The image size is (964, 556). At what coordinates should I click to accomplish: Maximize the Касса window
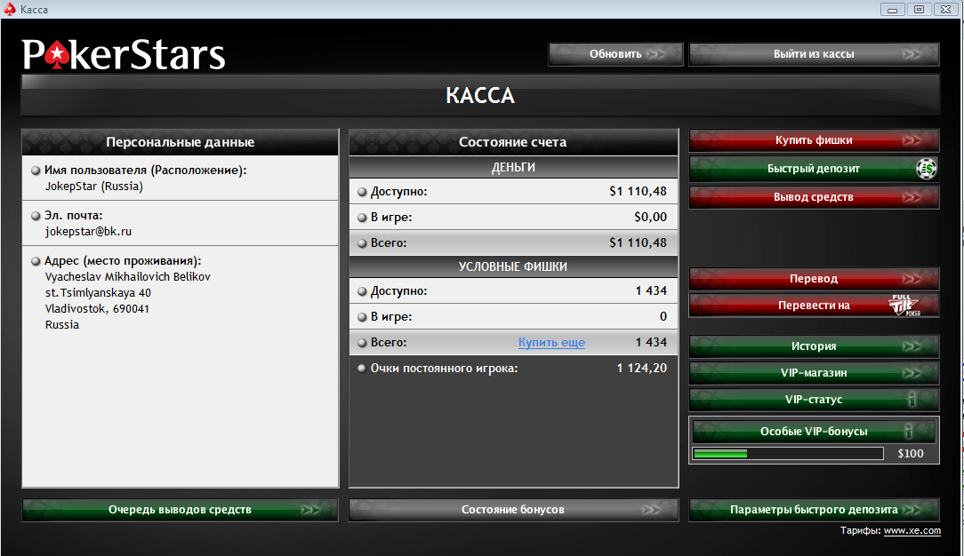(920, 9)
